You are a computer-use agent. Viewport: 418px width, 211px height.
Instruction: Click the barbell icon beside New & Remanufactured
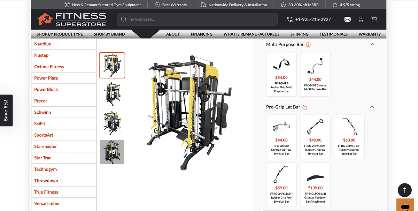coord(67,5)
